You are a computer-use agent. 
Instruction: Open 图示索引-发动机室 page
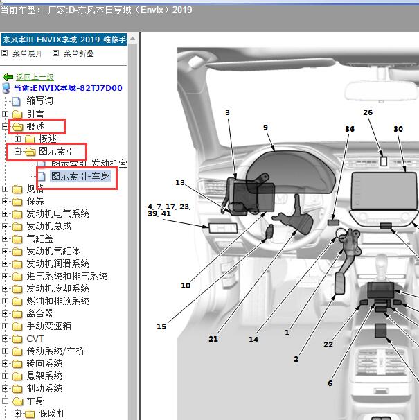click(89, 164)
